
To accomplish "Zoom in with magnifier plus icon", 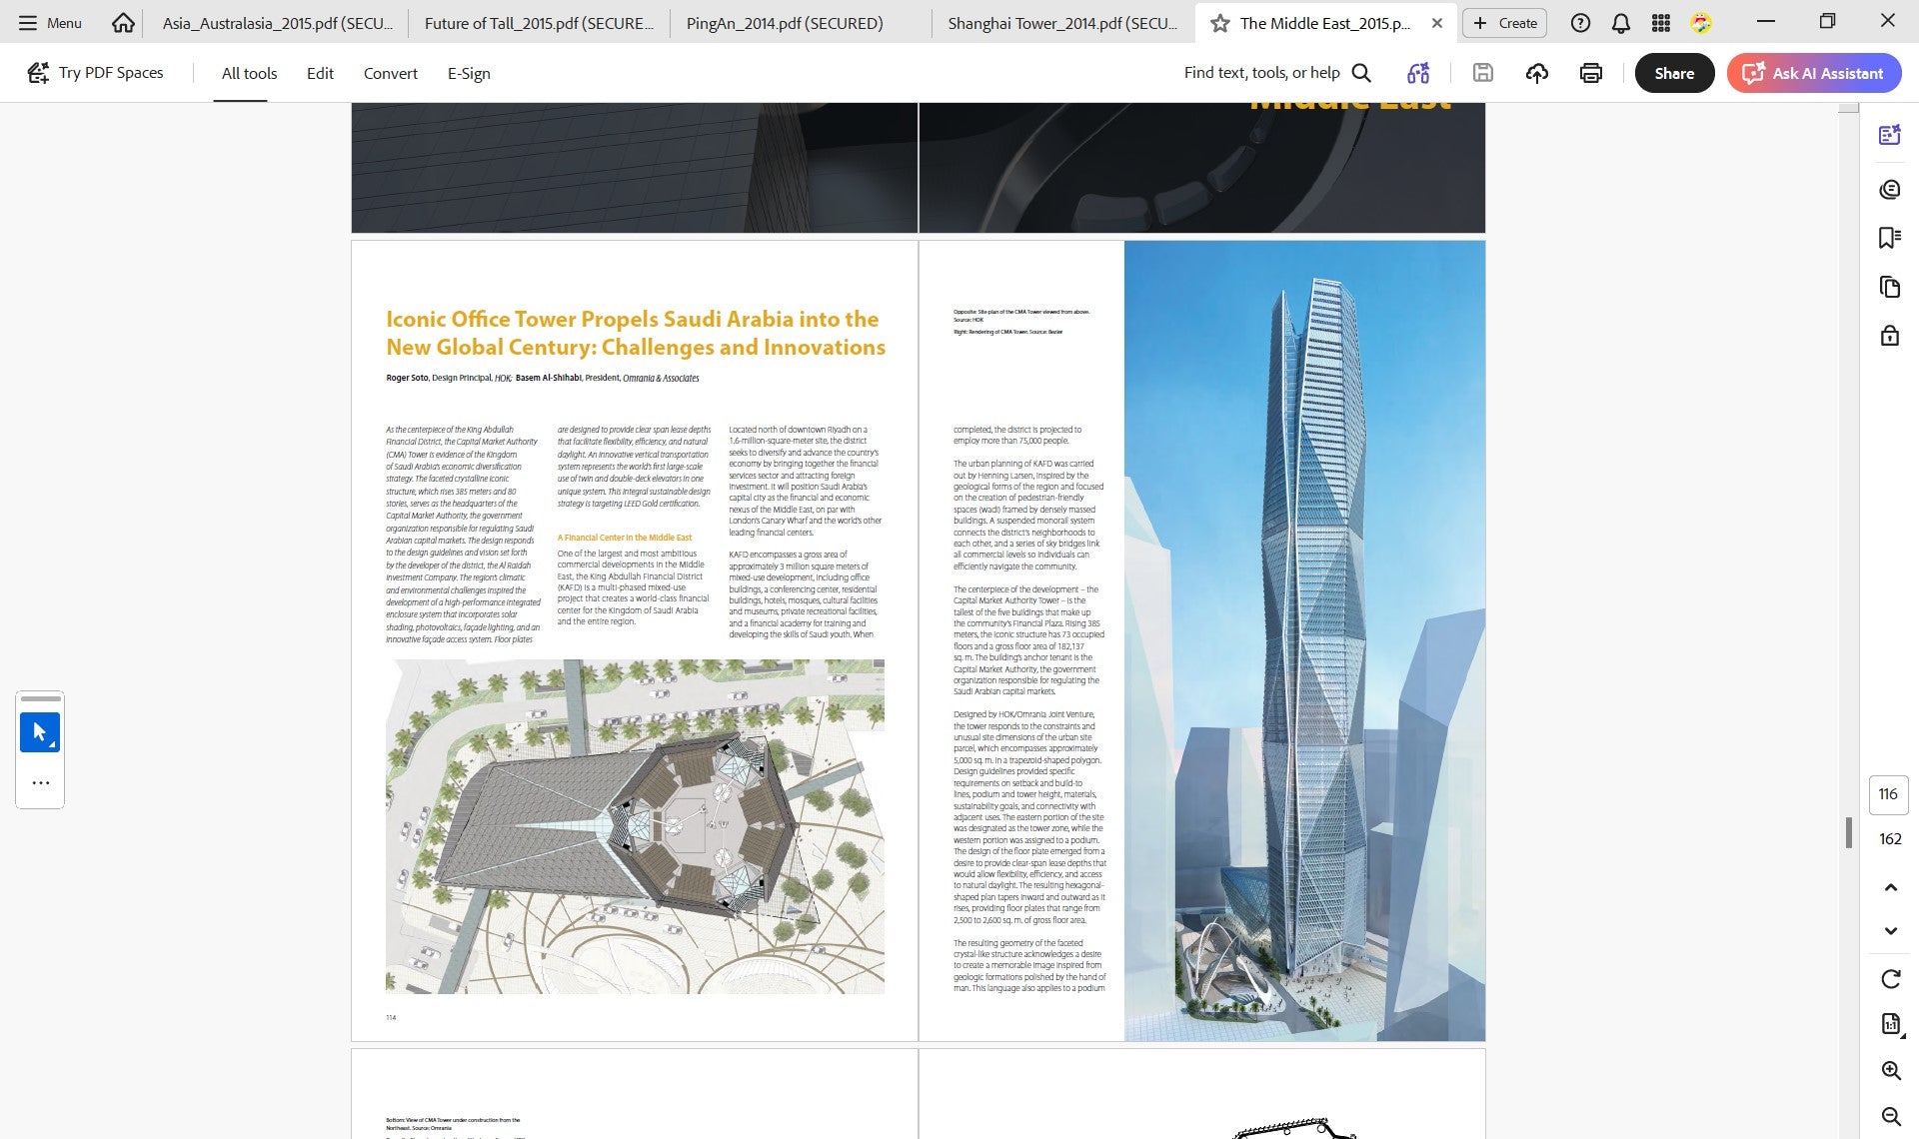I will point(1890,1071).
